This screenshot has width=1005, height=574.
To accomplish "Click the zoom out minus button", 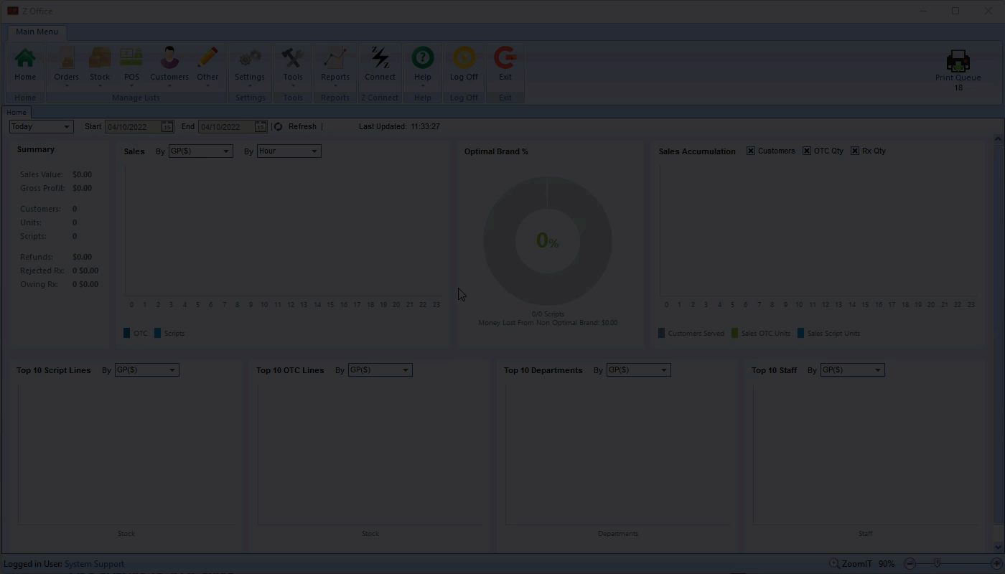I will tap(910, 564).
